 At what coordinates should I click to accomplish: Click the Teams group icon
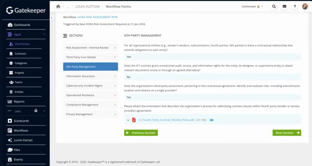click(x=11, y=82)
